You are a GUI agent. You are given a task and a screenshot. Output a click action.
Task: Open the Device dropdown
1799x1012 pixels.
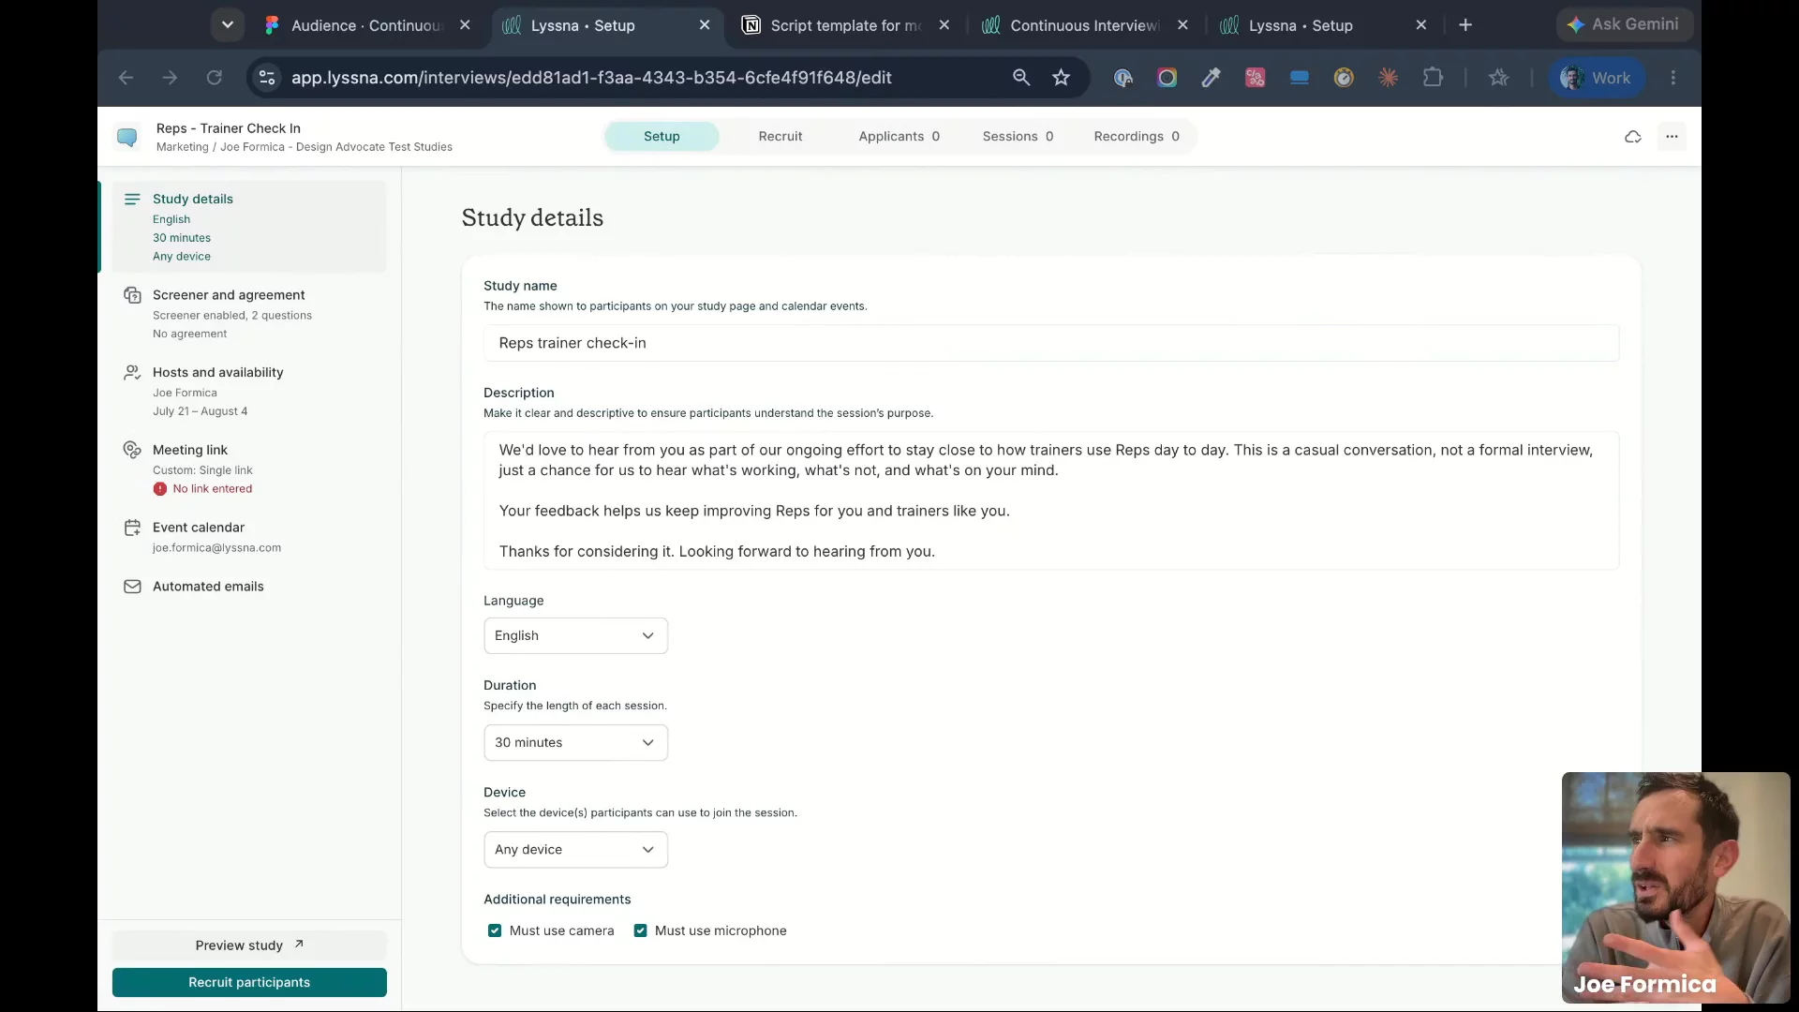coord(575,849)
